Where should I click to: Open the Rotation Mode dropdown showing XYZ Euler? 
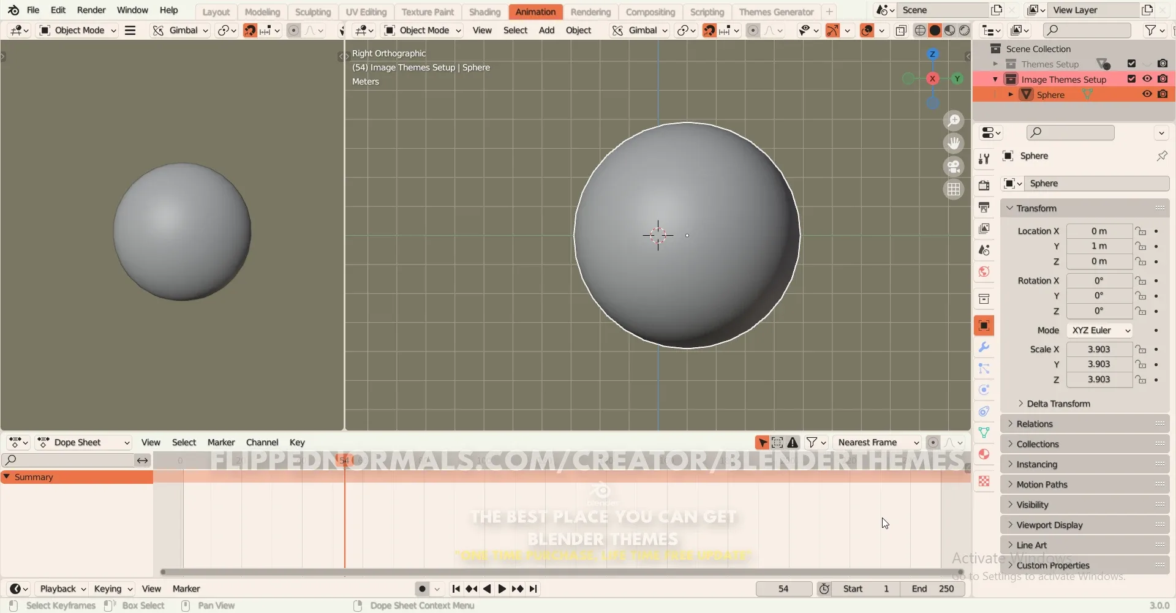(x=1101, y=330)
